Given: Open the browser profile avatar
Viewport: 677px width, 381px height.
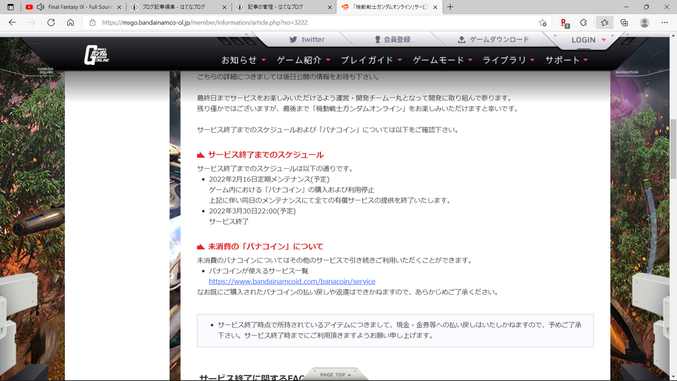Looking at the screenshot, I should (644, 23).
